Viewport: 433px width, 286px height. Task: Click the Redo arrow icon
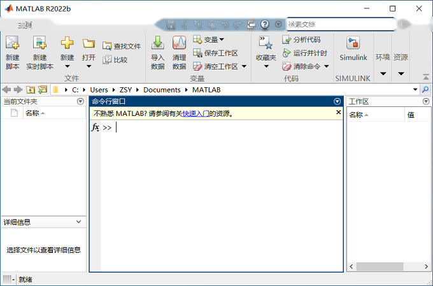pyautogui.click(x=238, y=25)
